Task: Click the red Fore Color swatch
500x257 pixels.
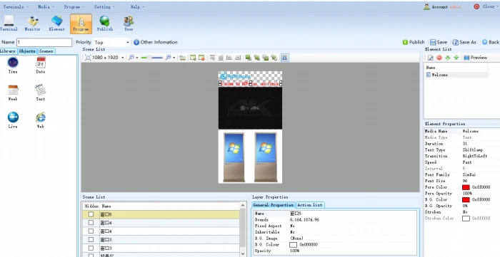Action: point(466,187)
